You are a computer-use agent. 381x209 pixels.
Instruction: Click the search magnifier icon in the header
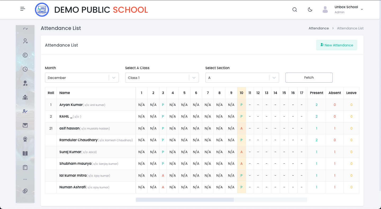[x=294, y=10]
